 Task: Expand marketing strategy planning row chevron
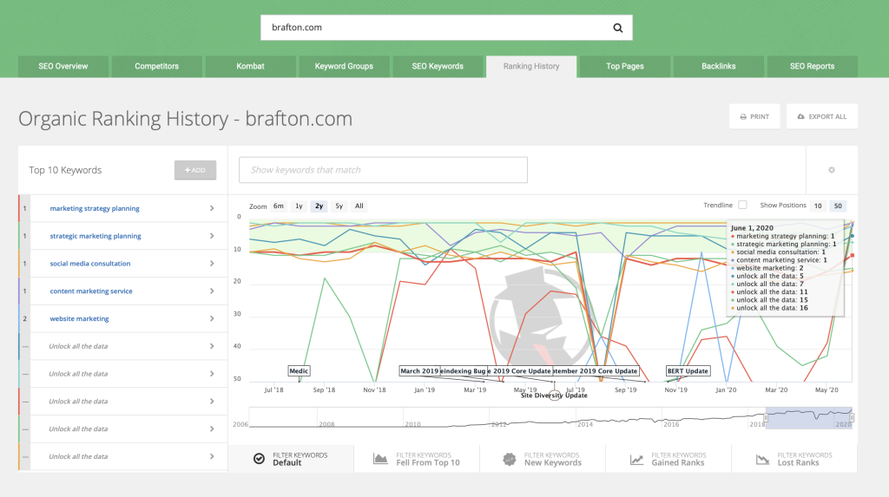point(212,208)
